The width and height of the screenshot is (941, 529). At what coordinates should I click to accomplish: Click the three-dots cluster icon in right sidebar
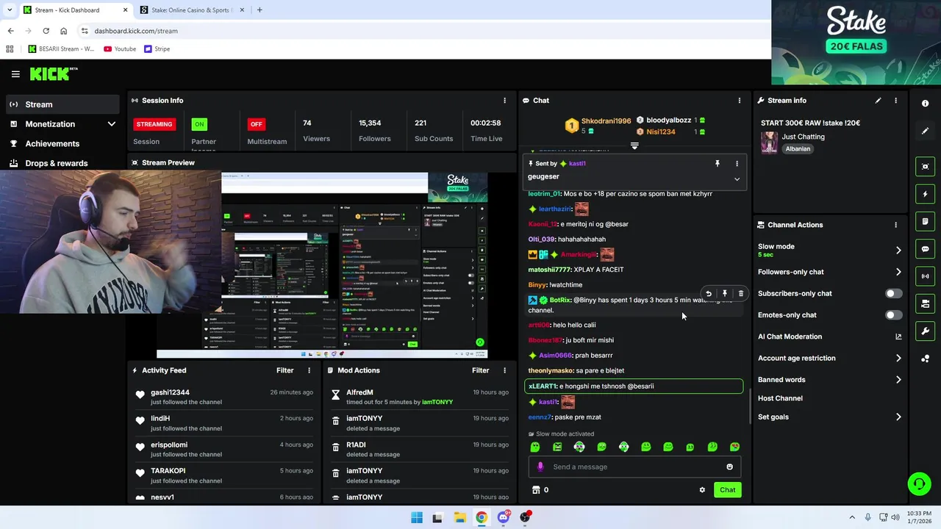(x=926, y=359)
